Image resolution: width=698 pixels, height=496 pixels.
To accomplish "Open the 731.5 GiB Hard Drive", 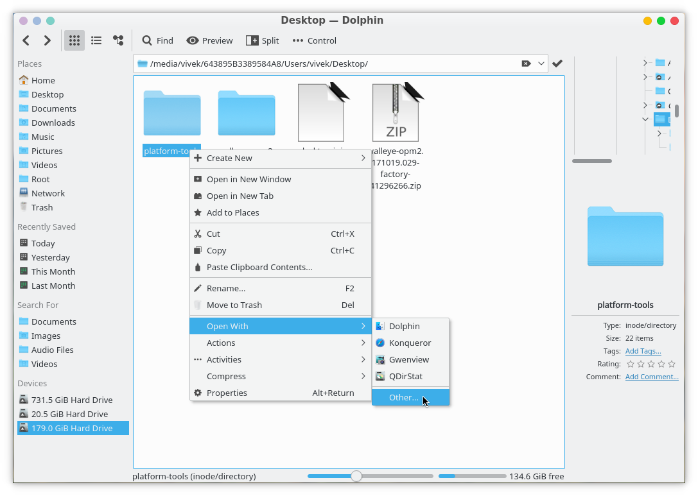I will pyautogui.click(x=73, y=400).
